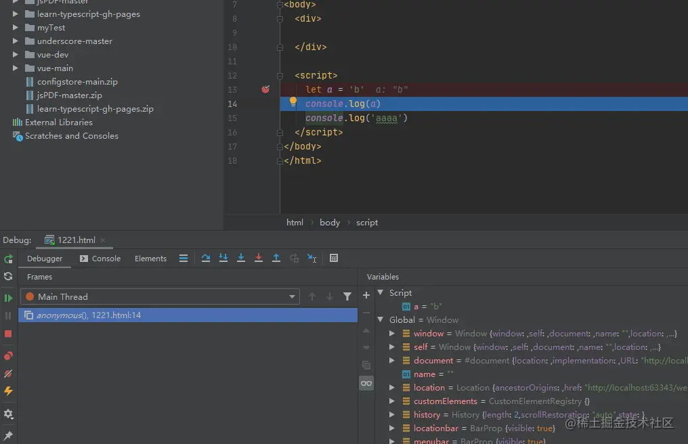Click the html breadcrumb
This screenshot has height=444, width=688.
click(295, 223)
